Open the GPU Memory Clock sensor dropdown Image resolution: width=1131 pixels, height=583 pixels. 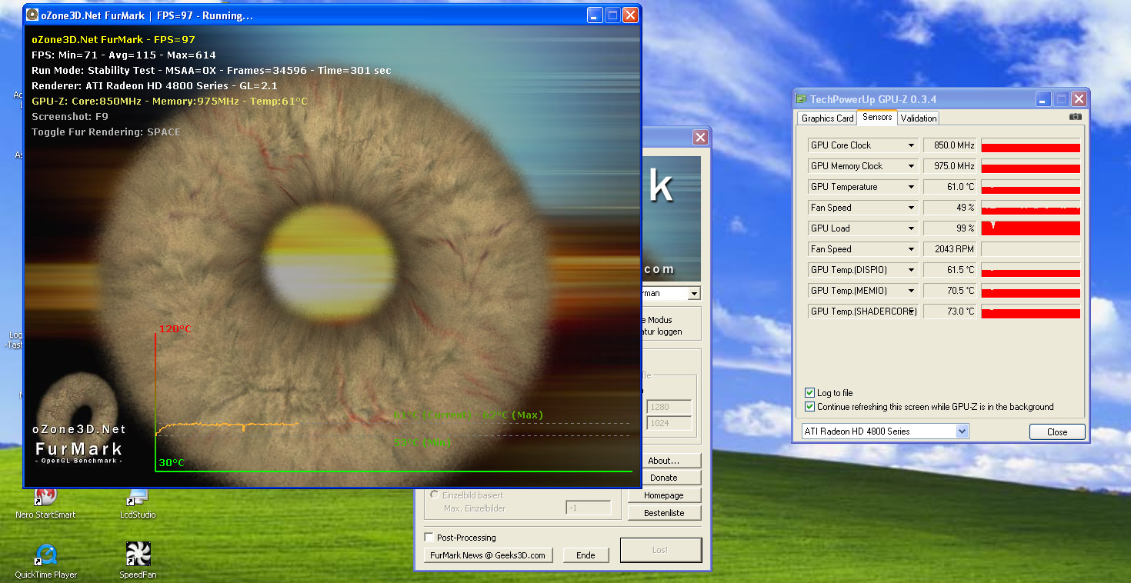coord(912,166)
